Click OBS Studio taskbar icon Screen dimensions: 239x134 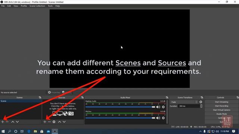pyautogui.click(x=55, y=131)
